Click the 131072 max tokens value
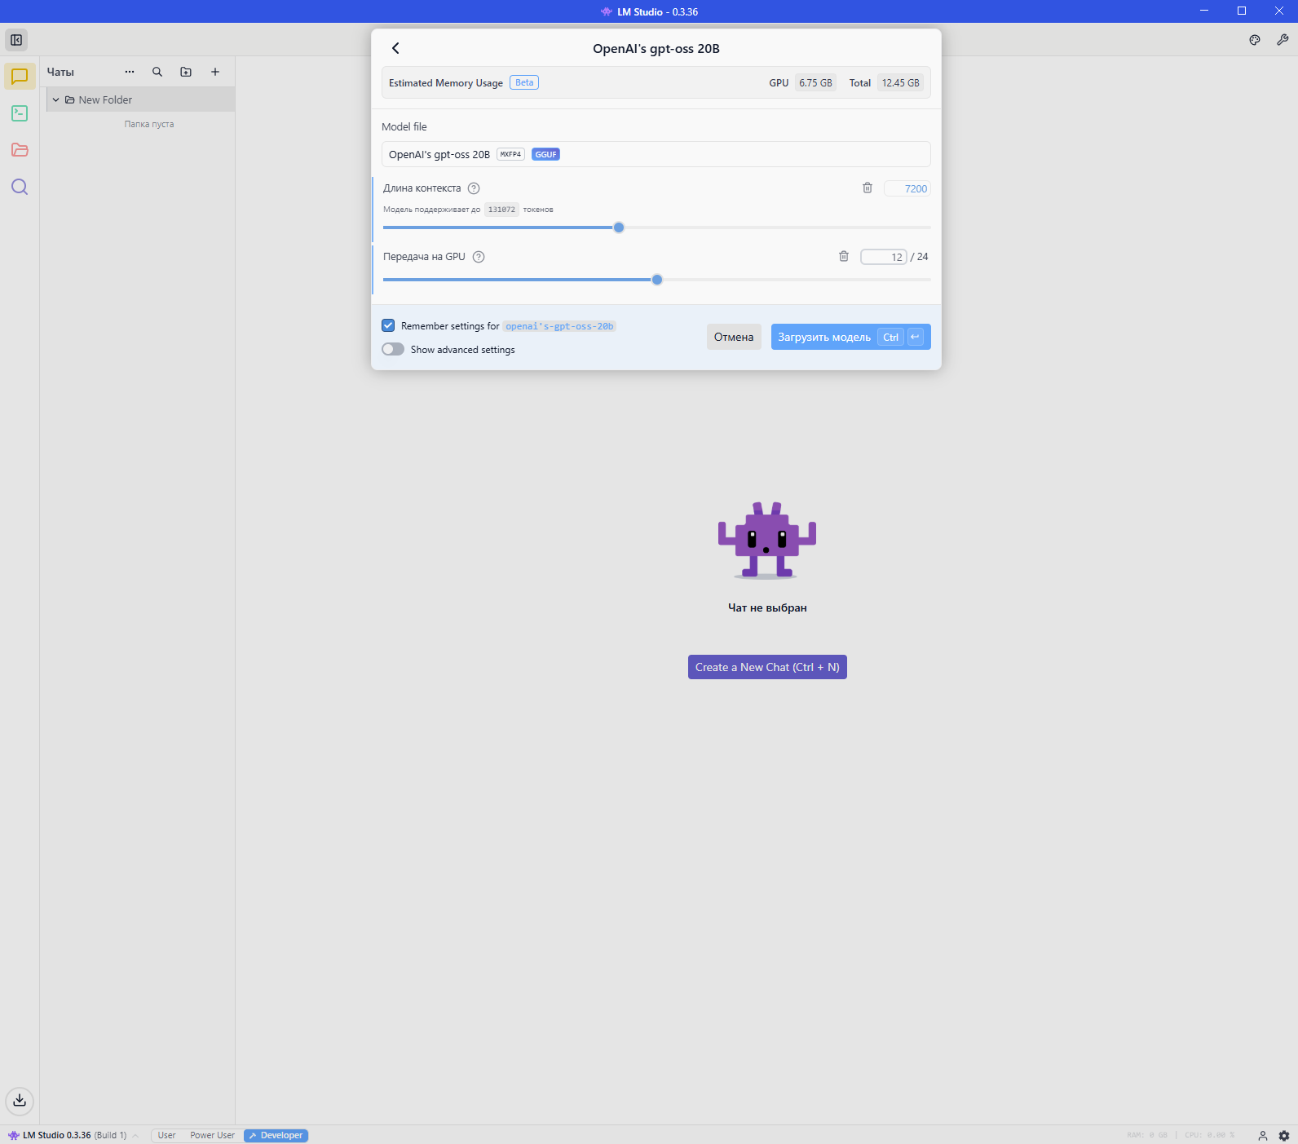Viewport: 1298px width, 1144px height. click(x=501, y=210)
